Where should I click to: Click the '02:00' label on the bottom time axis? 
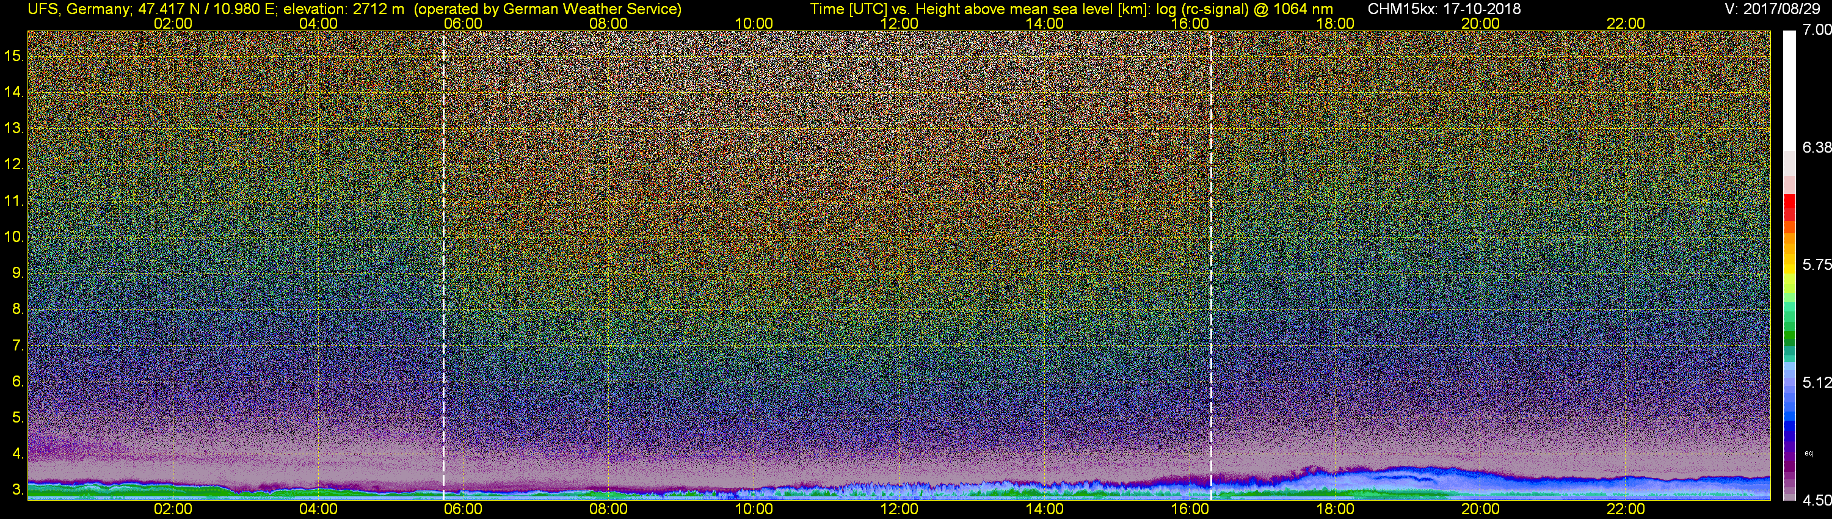coord(173,510)
